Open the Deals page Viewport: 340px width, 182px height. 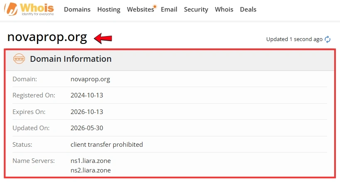click(x=248, y=9)
